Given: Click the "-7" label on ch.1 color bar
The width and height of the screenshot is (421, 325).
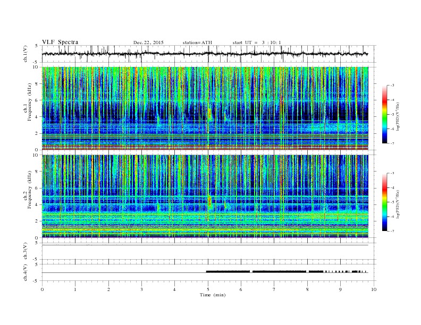Looking at the screenshot, I should (x=392, y=143).
